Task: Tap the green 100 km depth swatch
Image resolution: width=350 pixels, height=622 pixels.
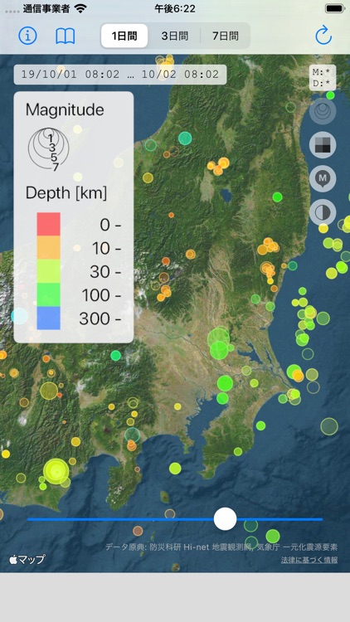Action: 48,294
